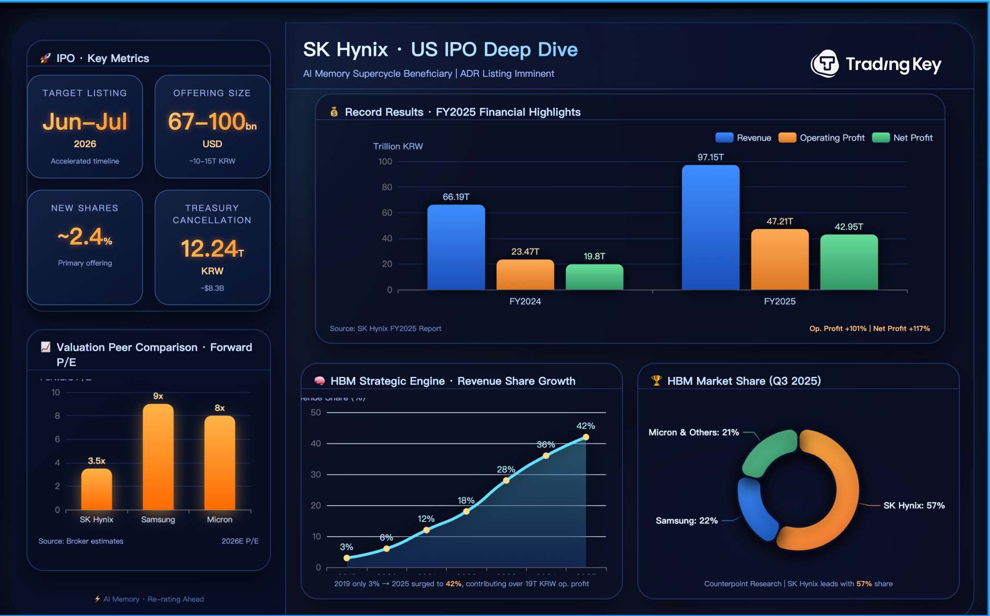The image size is (990, 616).
Task: Toggle the Net Profit legend item
Action: pos(902,138)
